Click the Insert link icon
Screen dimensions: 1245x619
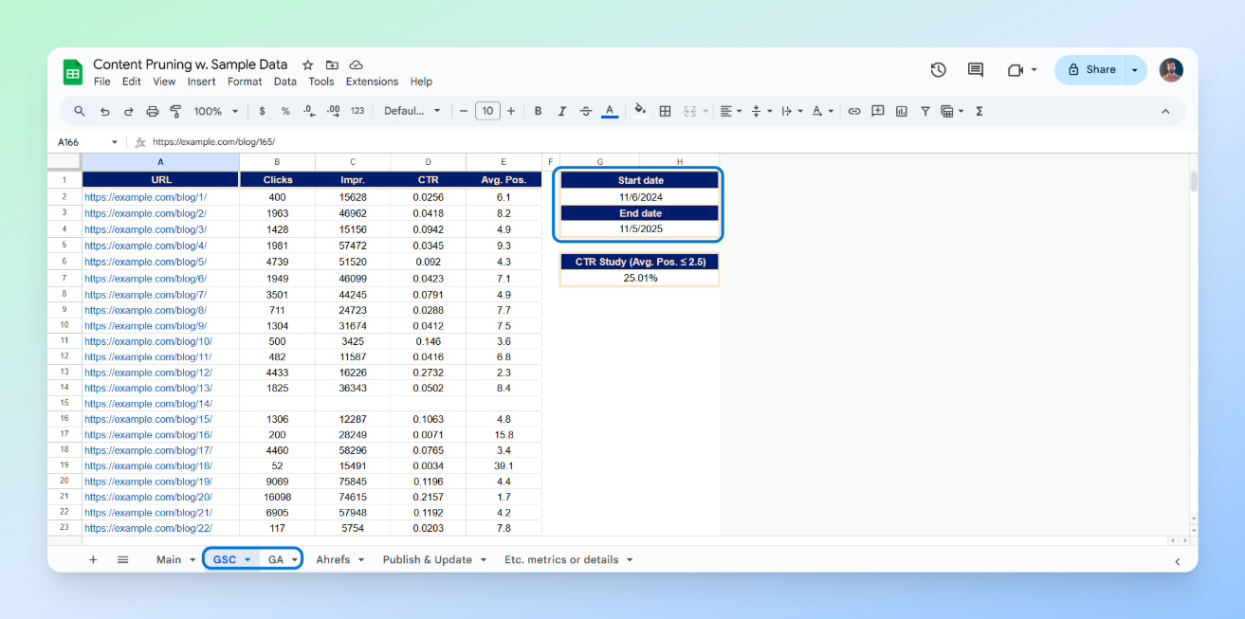pyautogui.click(x=854, y=111)
